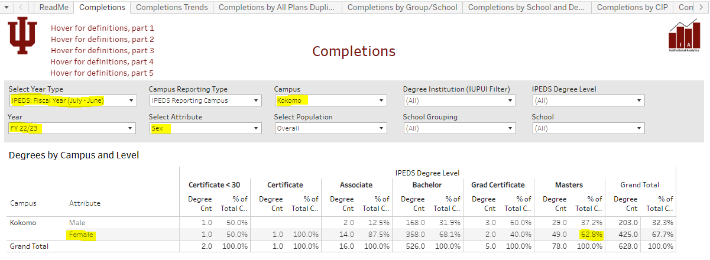Click 'Hover for definitions, part 5' link
This screenshot has height=260, width=710.
pyautogui.click(x=102, y=73)
